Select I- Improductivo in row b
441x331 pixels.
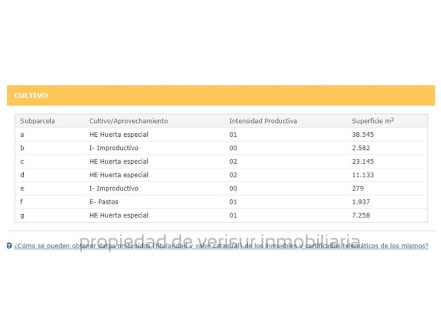(114, 148)
